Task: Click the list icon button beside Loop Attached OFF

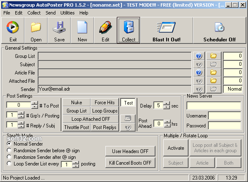Action: pyautogui.click(x=128, y=119)
